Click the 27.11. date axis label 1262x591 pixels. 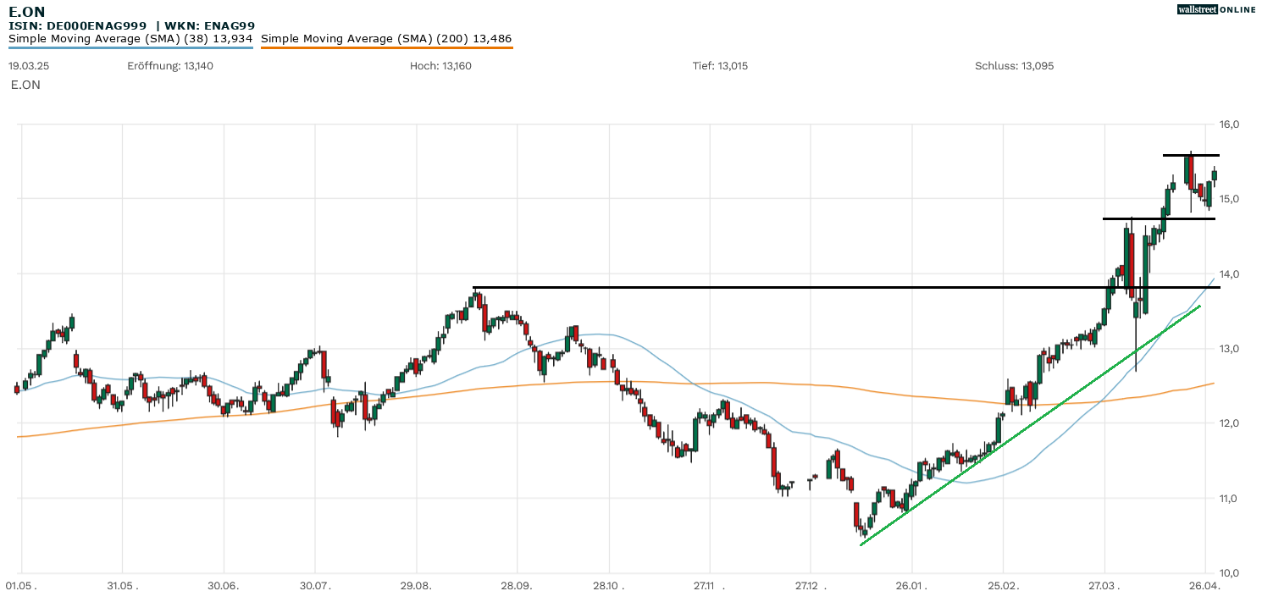tap(710, 585)
